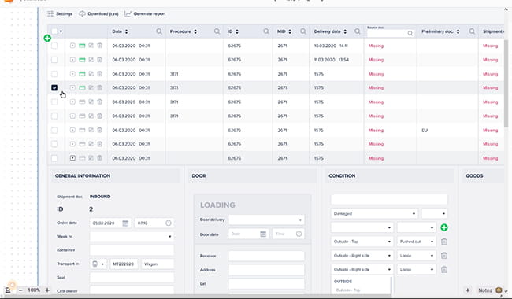
Task: Zoom out using the minus button
Action: [20, 290]
